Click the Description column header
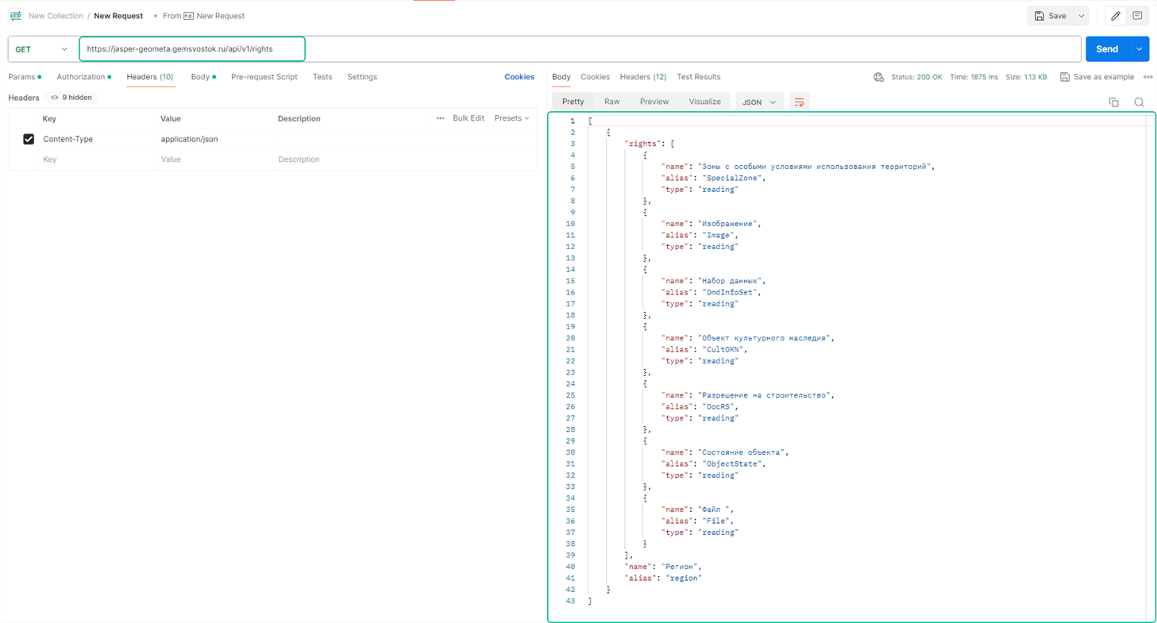 tap(299, 119)
